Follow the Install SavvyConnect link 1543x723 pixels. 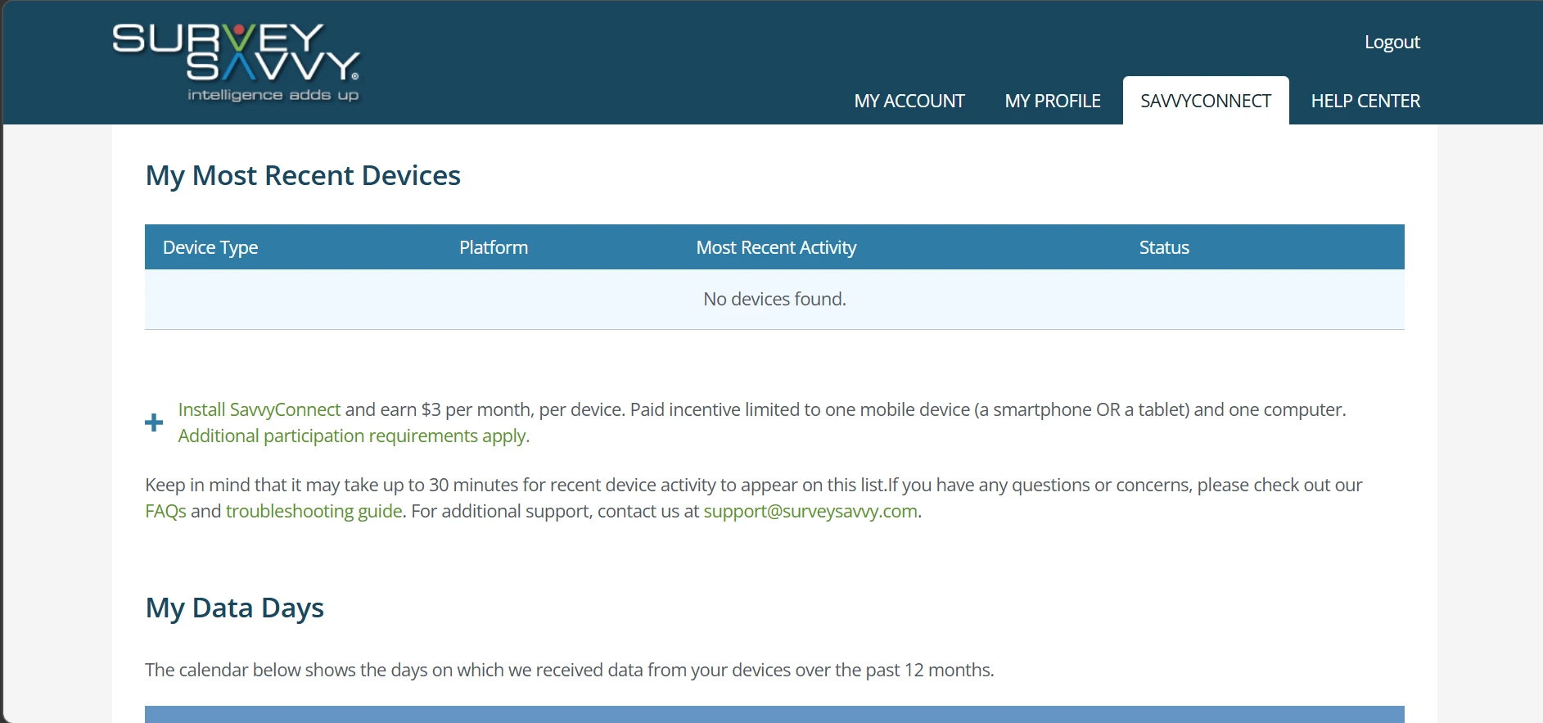pos(259,409)
